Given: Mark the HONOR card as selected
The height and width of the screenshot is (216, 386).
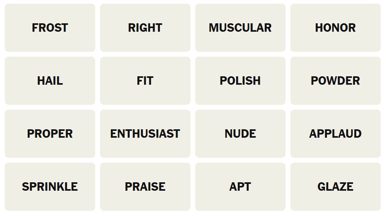Looking at the screenshot, I should point(335,28).
